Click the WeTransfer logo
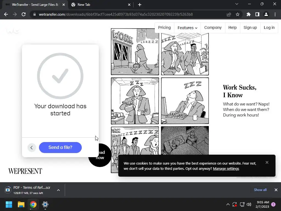281x211 pixels. [13, 31]
